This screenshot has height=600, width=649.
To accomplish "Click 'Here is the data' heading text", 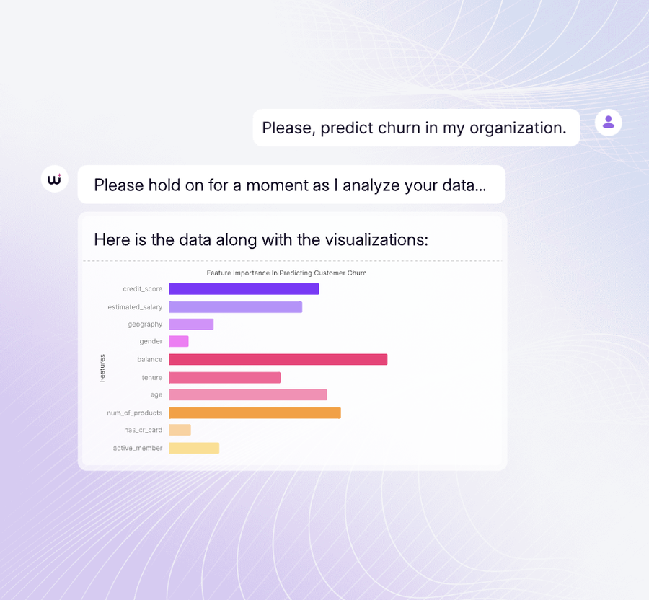I will (x=261, y=240).
